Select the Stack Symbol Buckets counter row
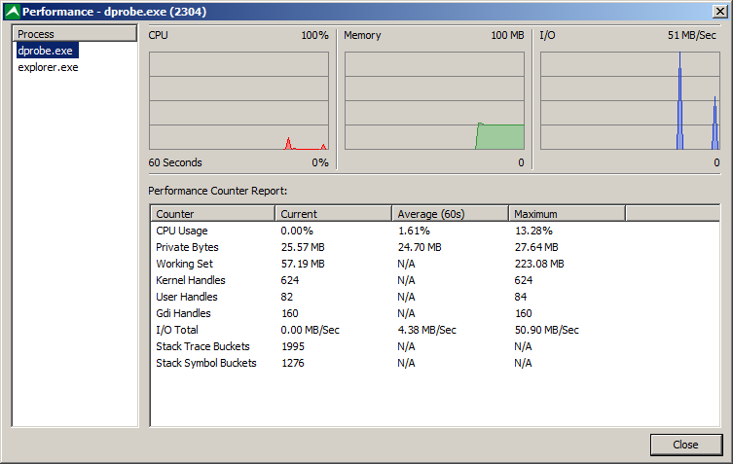This screenshot has height=464, width=733. [435, 363]
